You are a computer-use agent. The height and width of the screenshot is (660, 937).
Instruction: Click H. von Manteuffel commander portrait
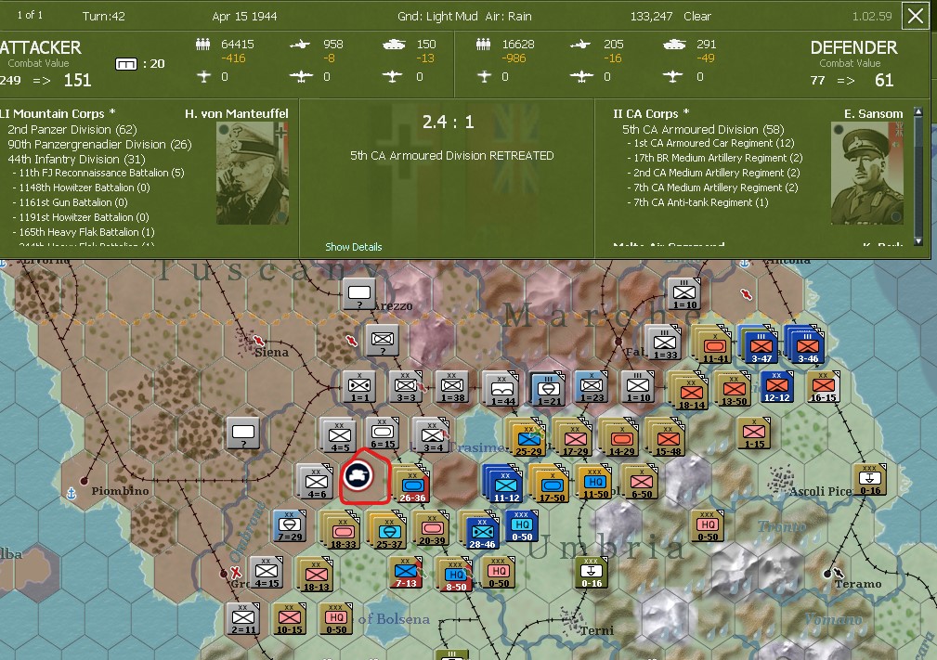click(253, 174)
